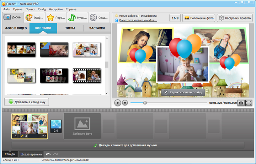Open the transition thumbnail labeled 2.0
256x164 pixels.
point(55,126)
